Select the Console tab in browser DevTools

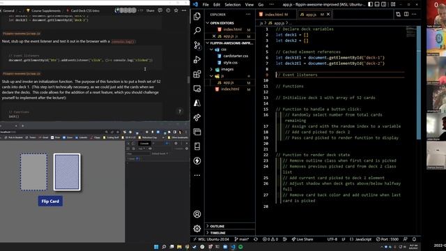[144, 144]
